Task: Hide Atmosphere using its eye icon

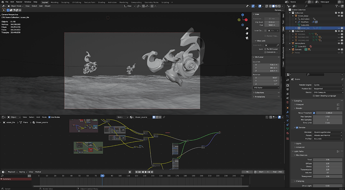Action: [339, 43]
